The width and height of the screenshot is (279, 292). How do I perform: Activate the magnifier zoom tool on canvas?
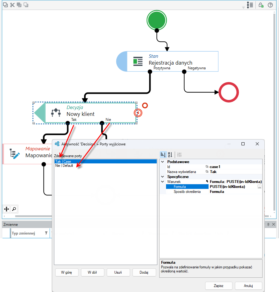click(14, 209)
